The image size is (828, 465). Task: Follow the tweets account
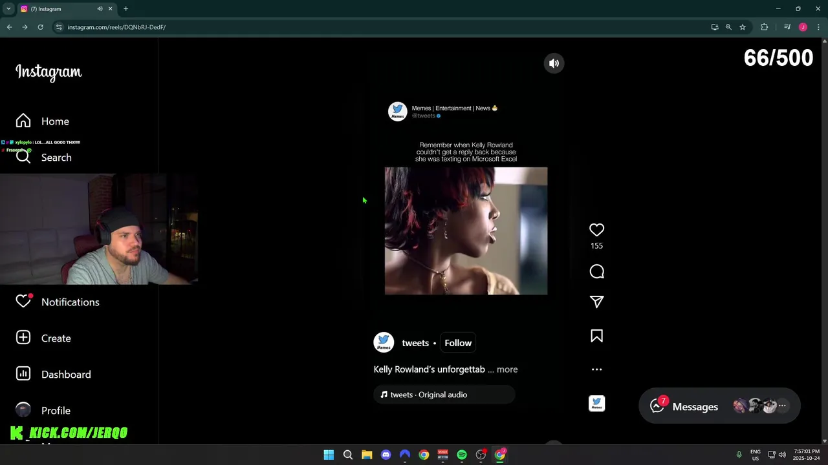[x=458, y=343]
